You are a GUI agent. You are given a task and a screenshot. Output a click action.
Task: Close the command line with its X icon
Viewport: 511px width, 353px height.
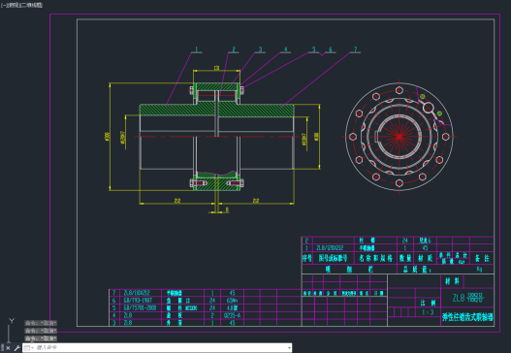9,348
